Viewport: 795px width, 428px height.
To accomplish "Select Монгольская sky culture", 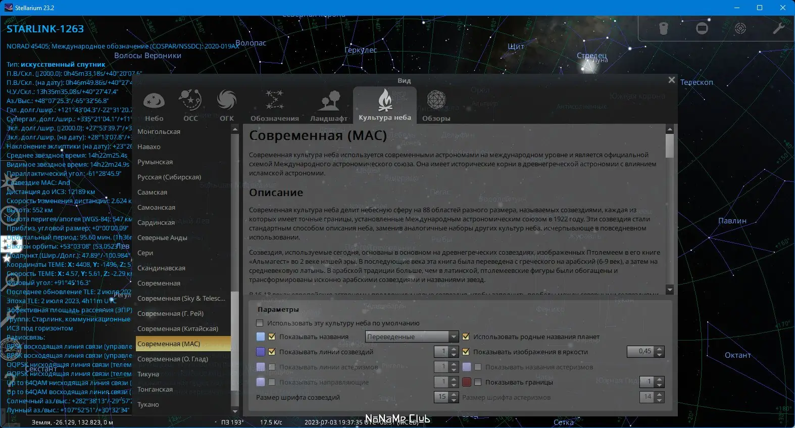I will coord(183,131).
